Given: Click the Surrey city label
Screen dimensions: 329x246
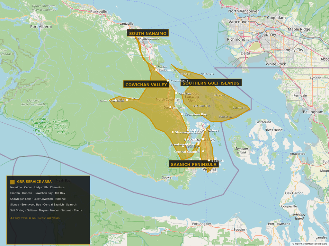Looking at the screenshot, I should point(270,34).
